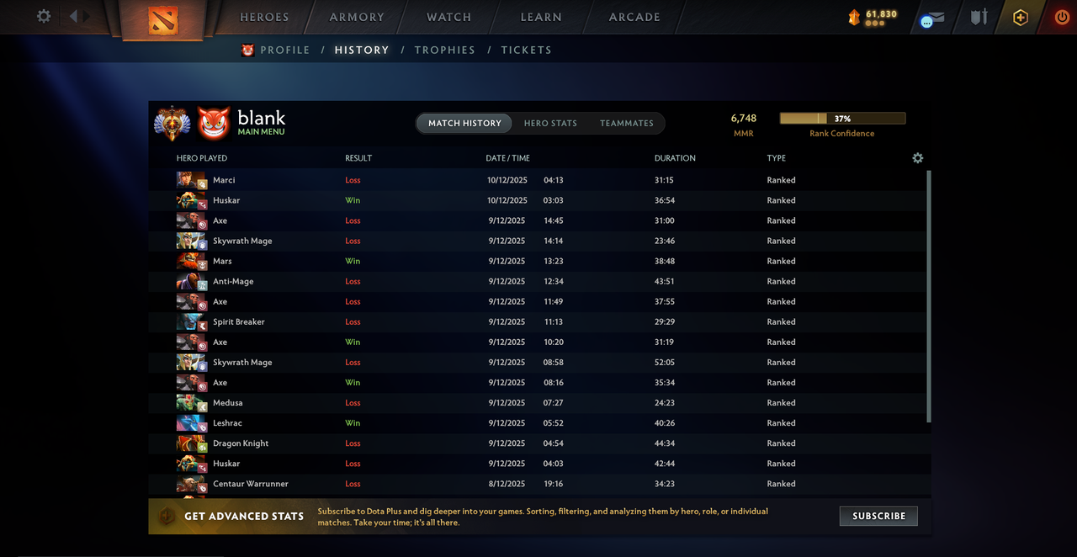Click the Centaur Warrunner hero portrait
The height and width of the screenshot is (557, 1077).
191,483
